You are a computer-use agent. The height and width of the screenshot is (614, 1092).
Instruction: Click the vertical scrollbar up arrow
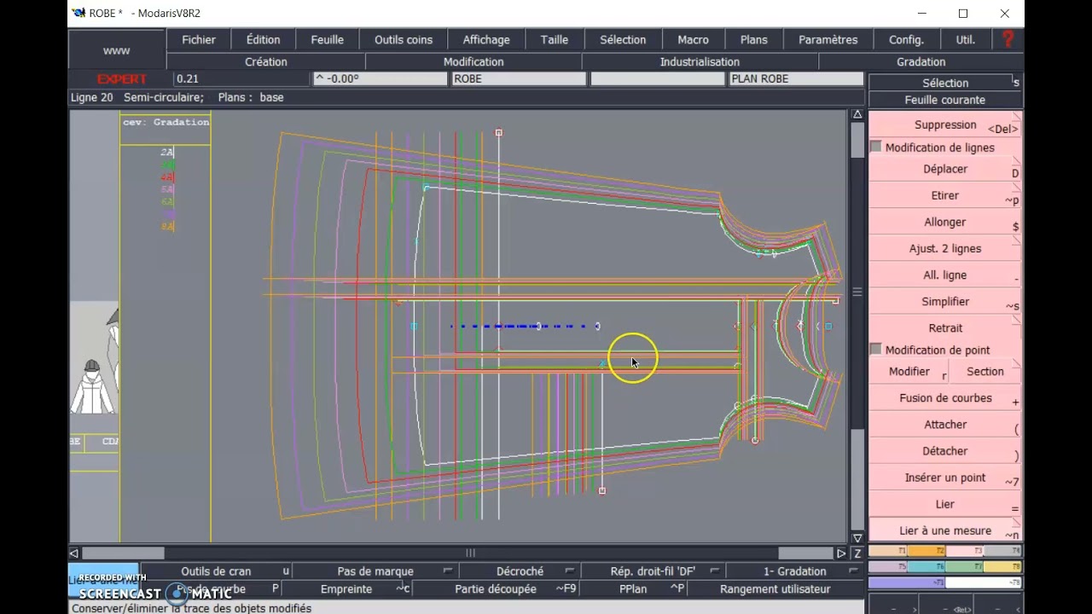coord(857,115)
